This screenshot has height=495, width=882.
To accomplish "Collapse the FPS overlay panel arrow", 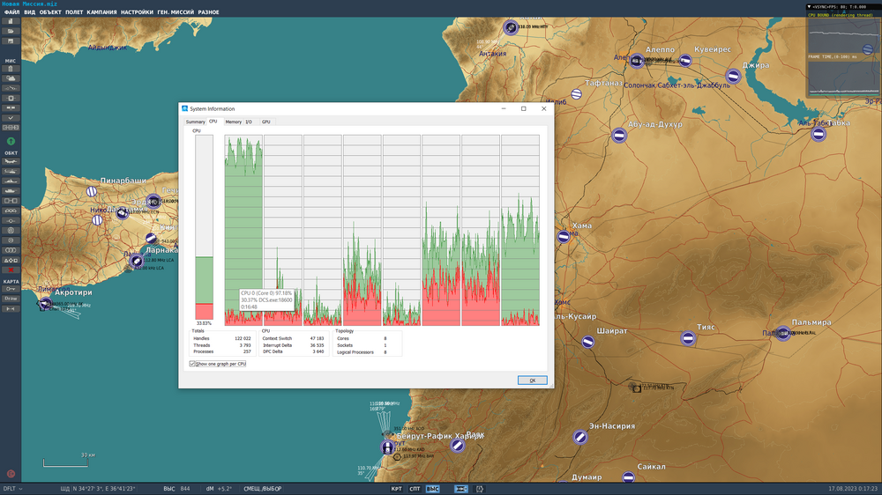I will tap(810, 6).
